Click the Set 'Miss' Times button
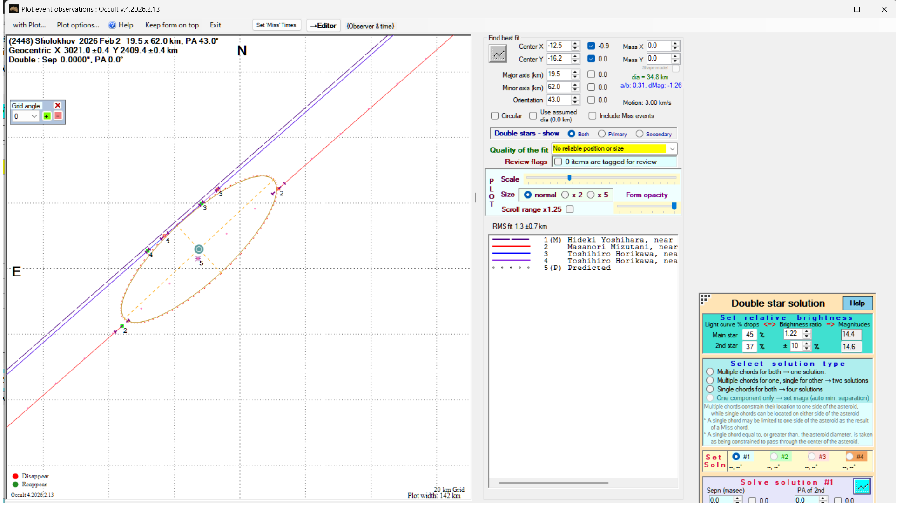The image size is (903, 512). point(276,25)
